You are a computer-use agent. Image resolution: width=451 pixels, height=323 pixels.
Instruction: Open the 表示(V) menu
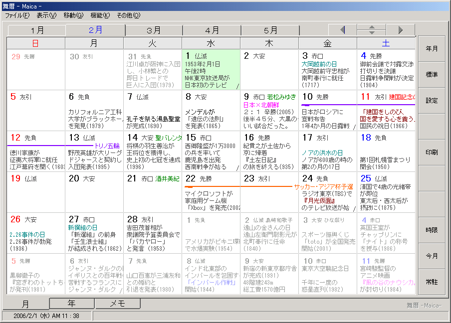(x=46, y=15)
